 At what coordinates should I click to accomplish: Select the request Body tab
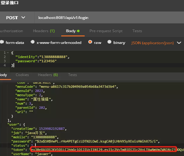tap(73, 31)
